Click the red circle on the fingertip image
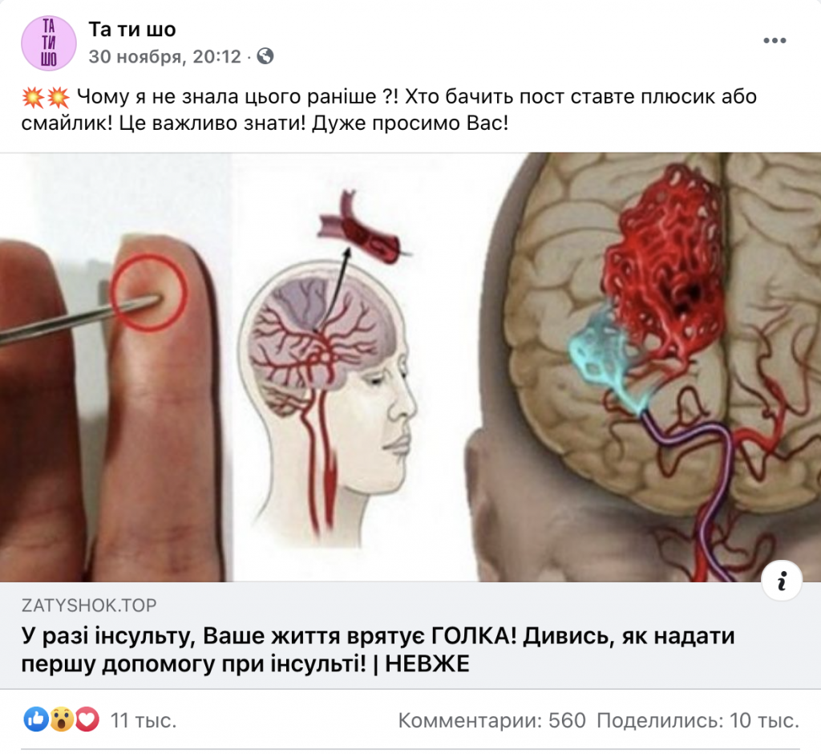Screen dimensions: 821x754 pos(149,294)
